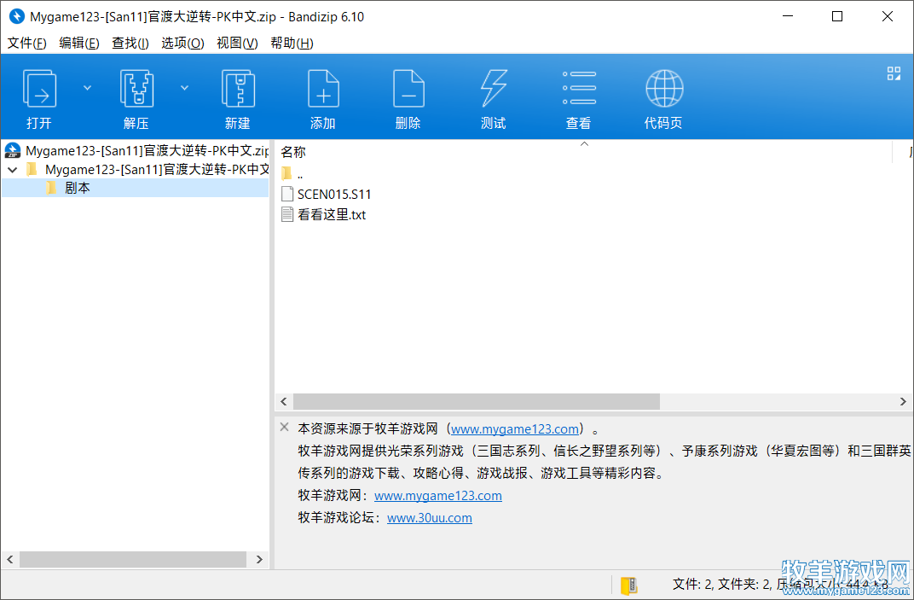Open the 牧羊游戏网 www.mygame123.com link

[x=437, y=496]
